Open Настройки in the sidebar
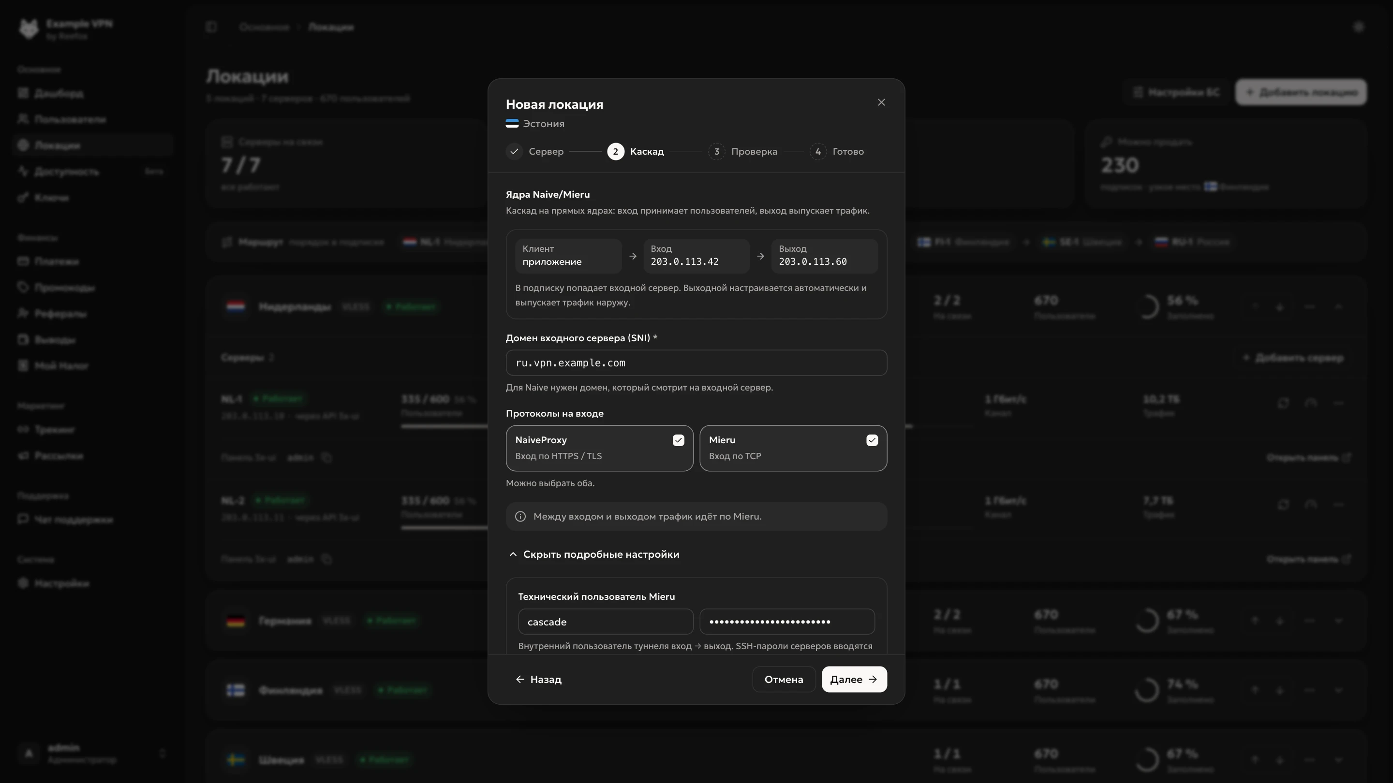Viewport: 1393px width, 783px height. point(92,583)
